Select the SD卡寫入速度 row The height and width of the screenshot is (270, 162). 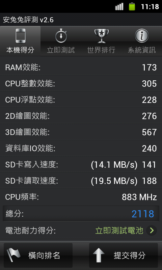click(81, 165)
